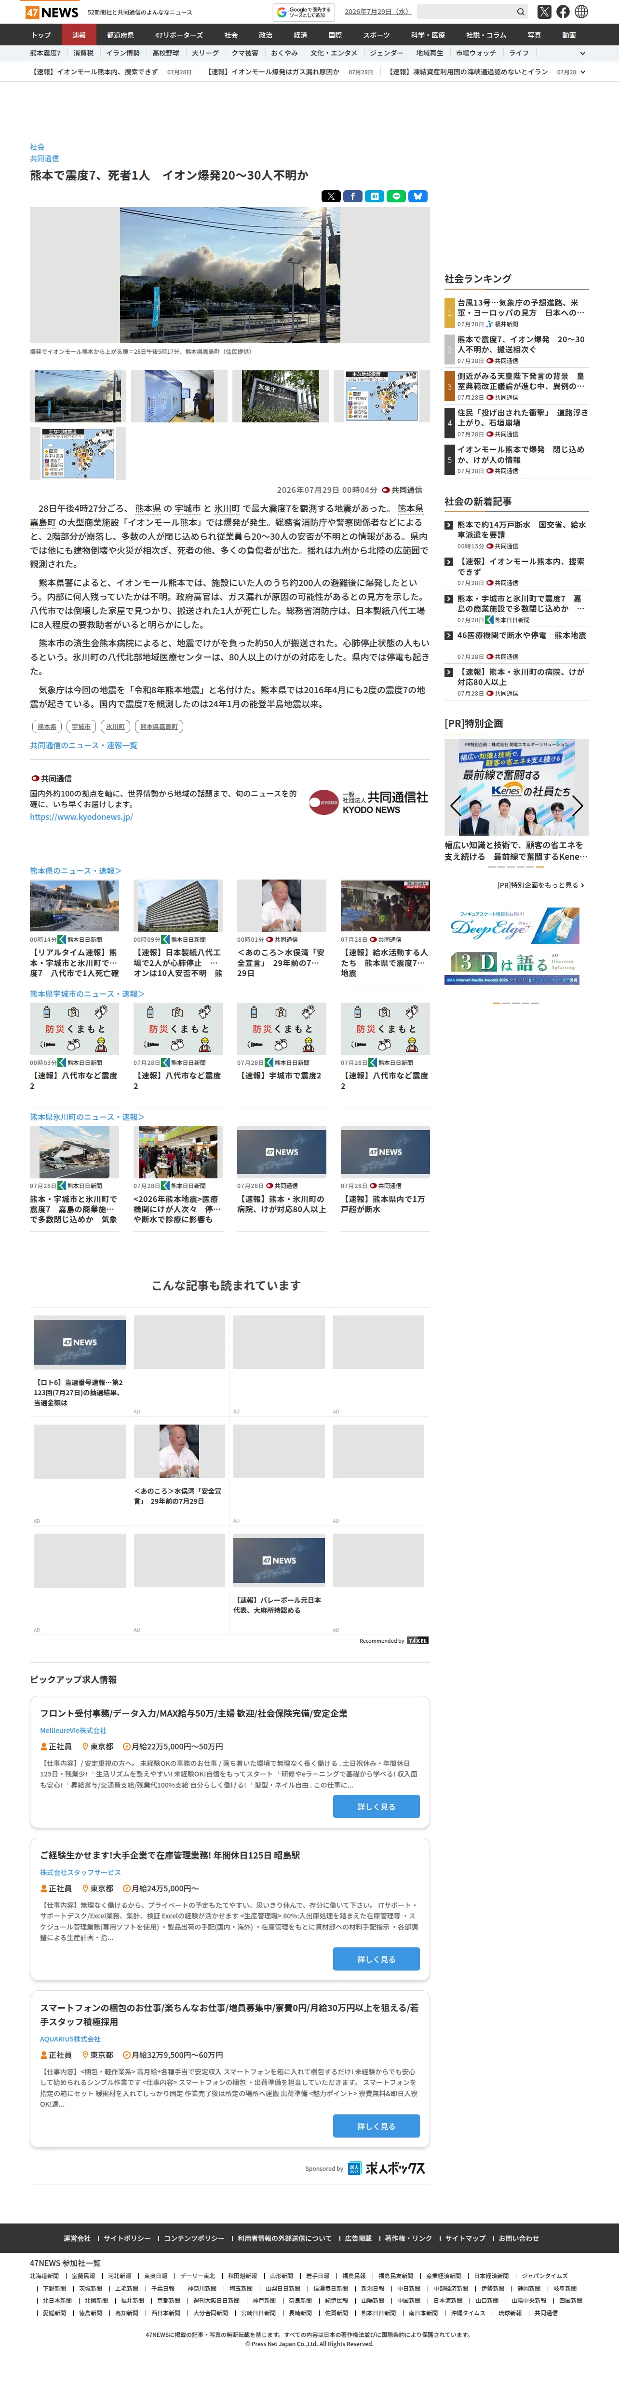Screen dimensions: 619x2391
Task: Open 熊本県宇城市のニュース・速報 section link
Action: tap(87, 994)
